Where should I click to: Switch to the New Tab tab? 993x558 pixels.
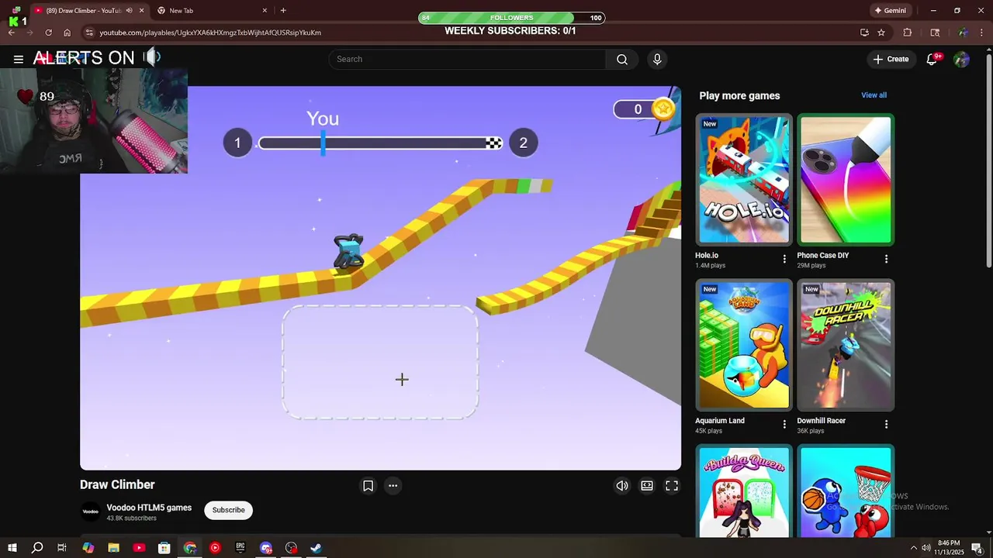click(213, 11)
